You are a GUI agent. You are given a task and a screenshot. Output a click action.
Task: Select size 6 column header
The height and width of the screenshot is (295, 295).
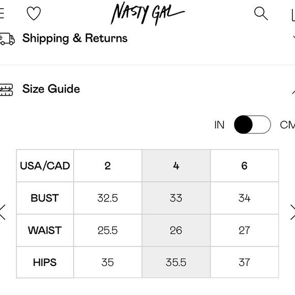(244, 166)
